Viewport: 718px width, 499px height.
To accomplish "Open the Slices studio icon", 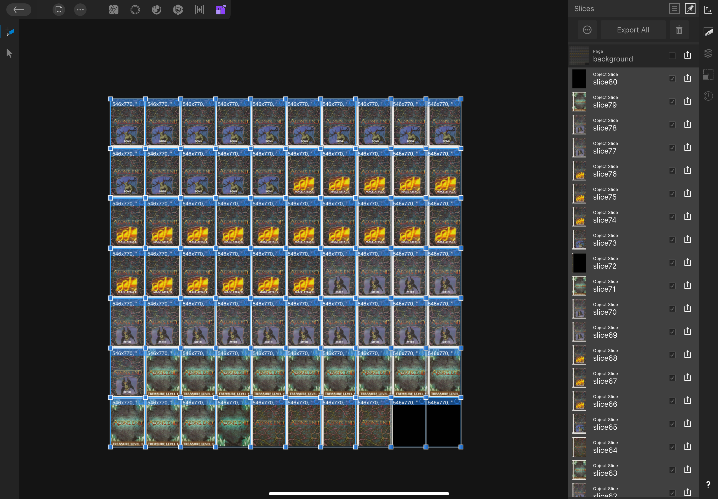I will (x=708, y=32).
